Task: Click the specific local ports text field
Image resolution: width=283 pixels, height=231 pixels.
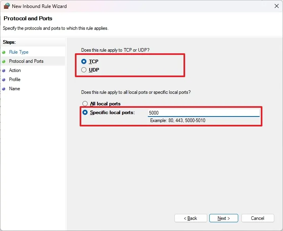Action: point(203,113)
